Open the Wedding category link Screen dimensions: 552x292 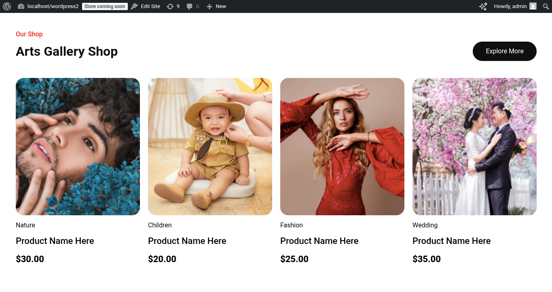coord(425,225)
